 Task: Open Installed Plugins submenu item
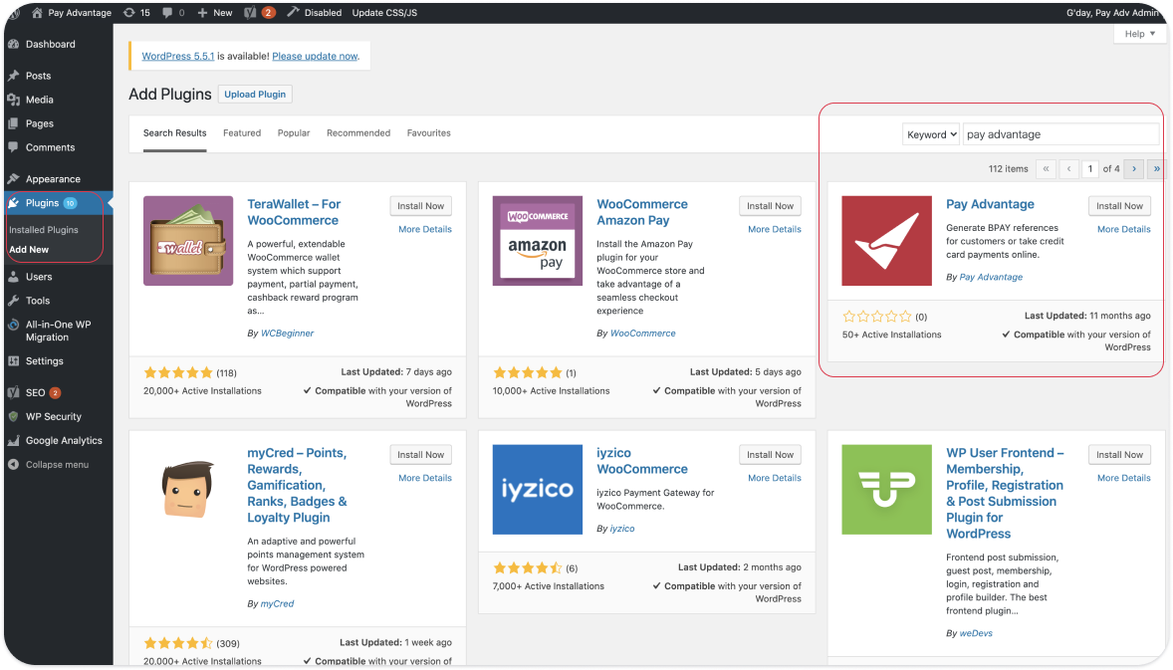pos(44,230)
